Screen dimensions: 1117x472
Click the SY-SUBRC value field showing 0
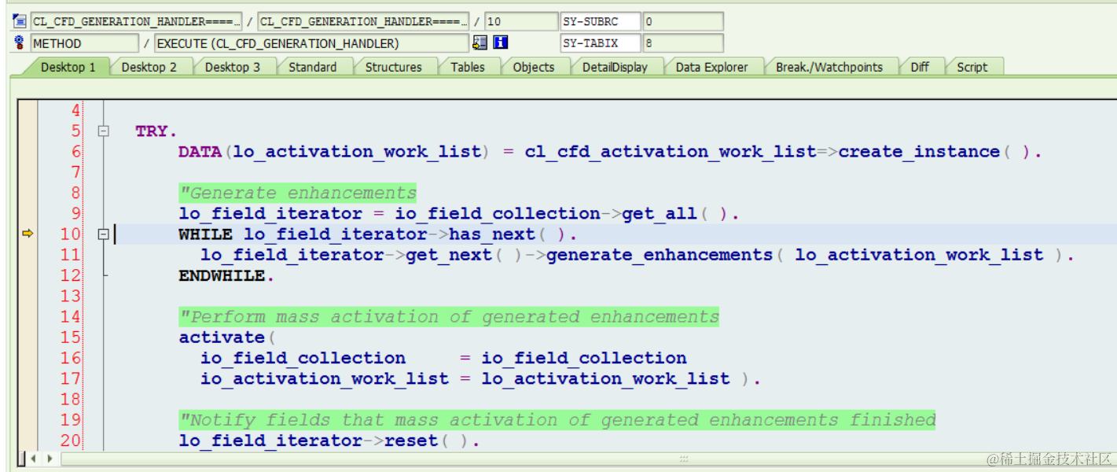683,21
